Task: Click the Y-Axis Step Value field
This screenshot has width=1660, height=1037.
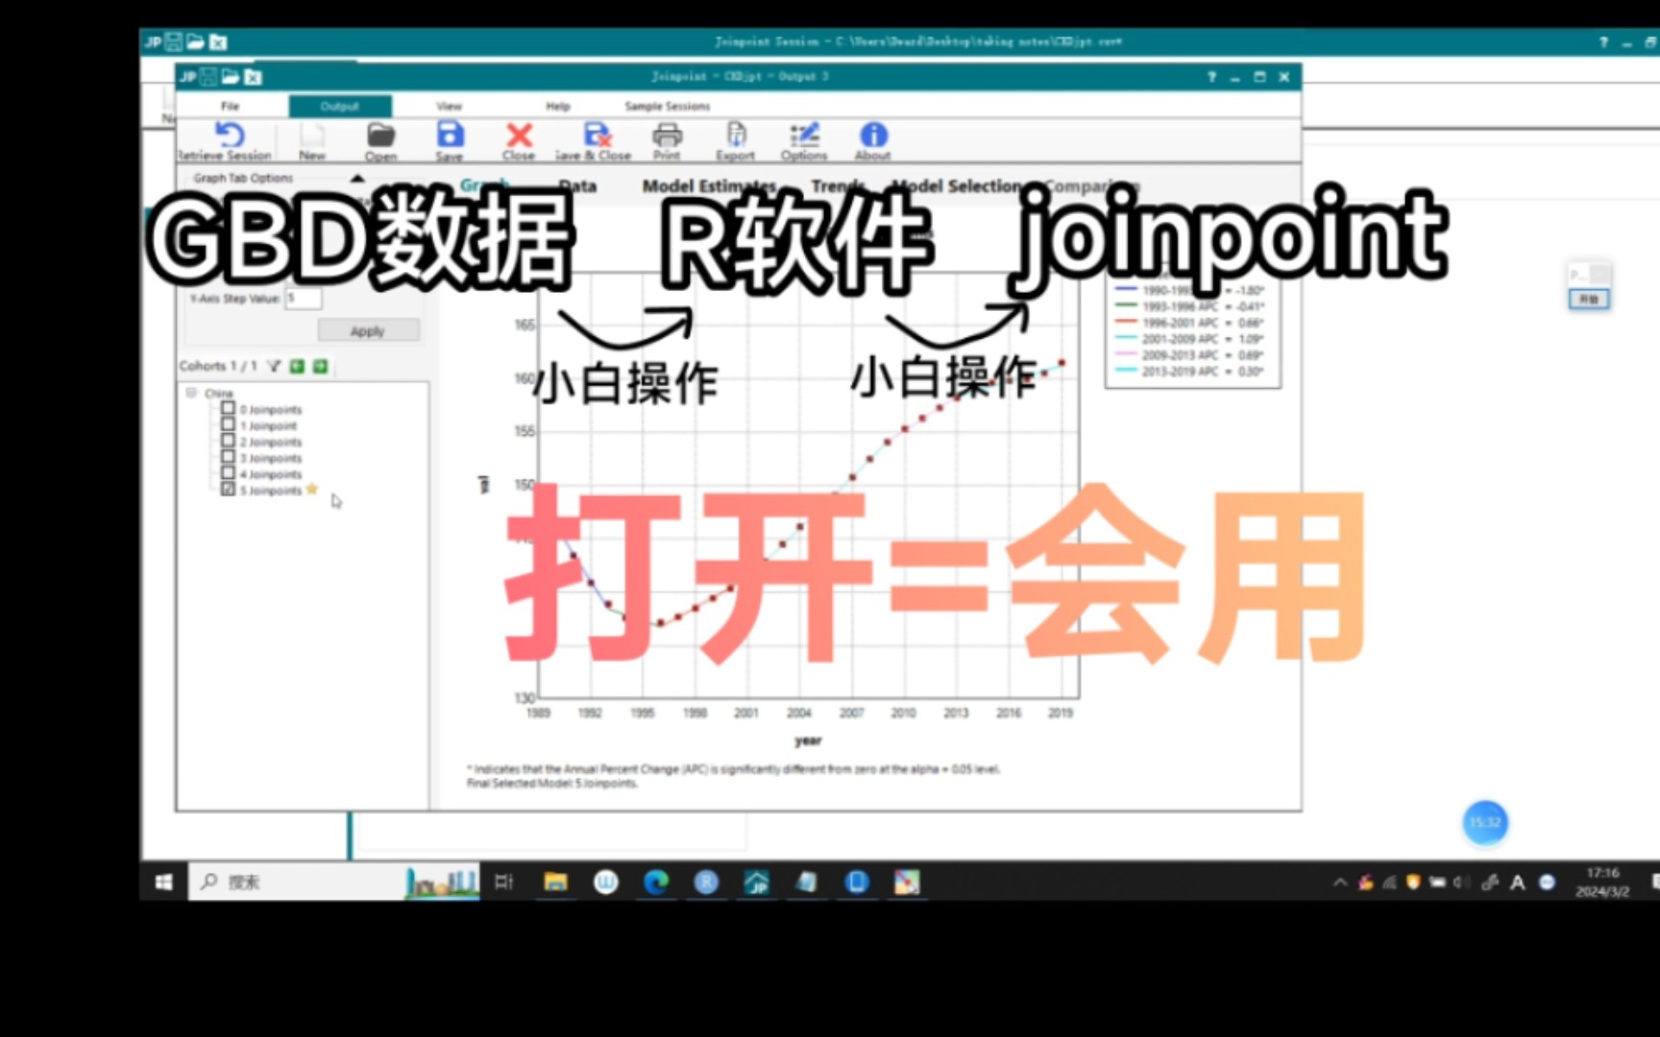Action: [x=304, y=299]
